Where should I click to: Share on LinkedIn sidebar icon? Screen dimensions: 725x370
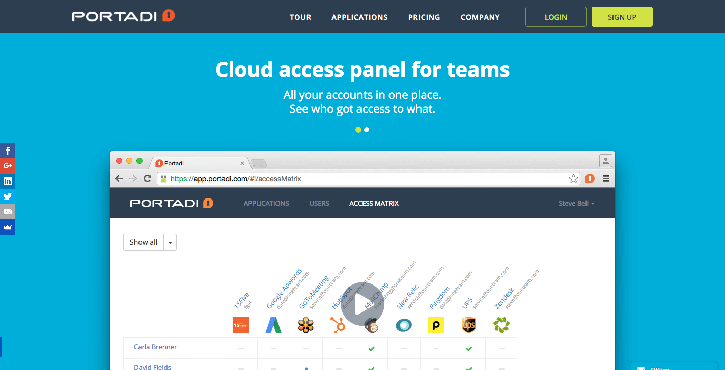point(8,181)
